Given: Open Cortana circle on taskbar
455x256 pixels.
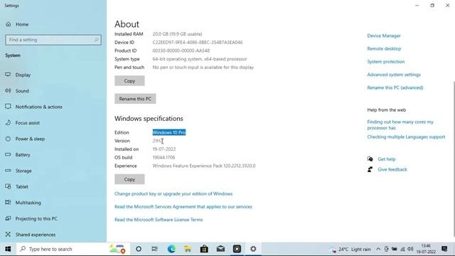Looking at the screenshot, I should (x=139, y=249).
